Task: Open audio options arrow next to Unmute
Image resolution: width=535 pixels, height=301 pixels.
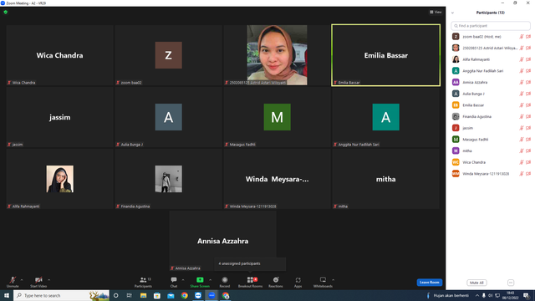Action: click(x=22, y=280)
